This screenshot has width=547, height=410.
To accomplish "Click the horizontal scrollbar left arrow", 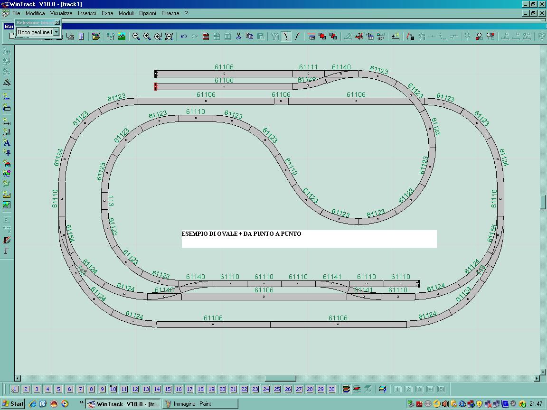I will click(x=18, y=378).
